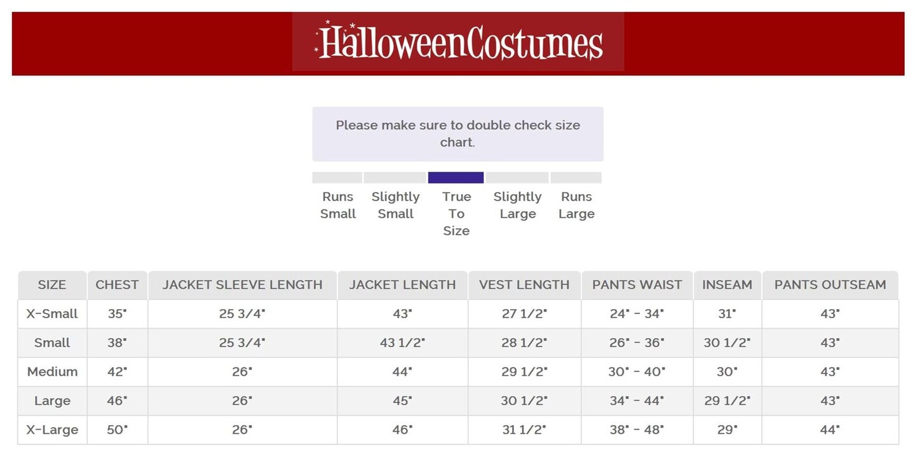
Task: Select the True To Size fit segment bar
Action: [456, 178]
